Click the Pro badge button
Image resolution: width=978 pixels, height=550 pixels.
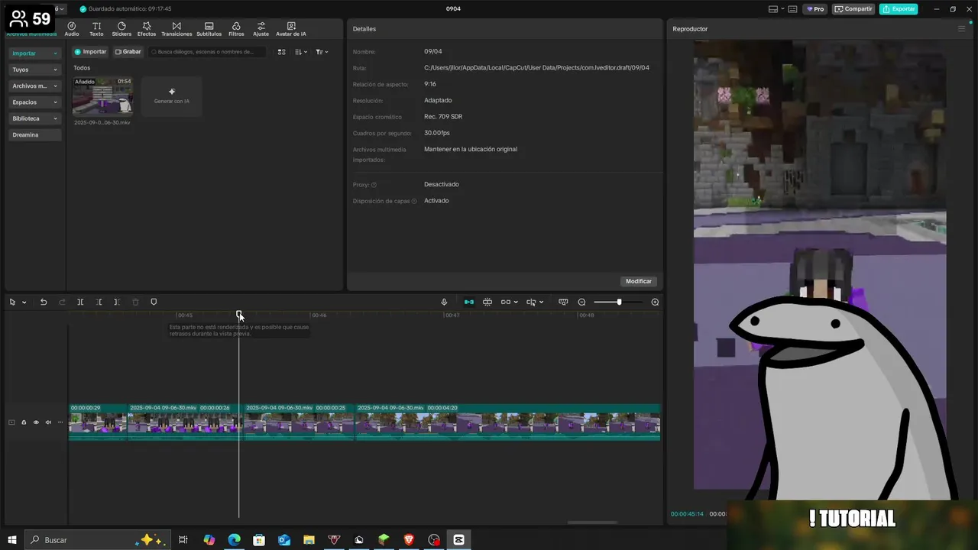[x=815, y=9]
